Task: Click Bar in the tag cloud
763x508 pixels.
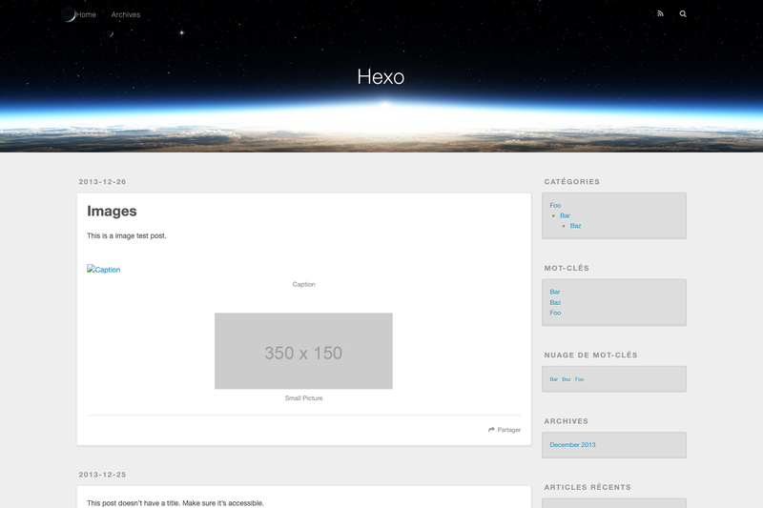Action: [554, 379]
